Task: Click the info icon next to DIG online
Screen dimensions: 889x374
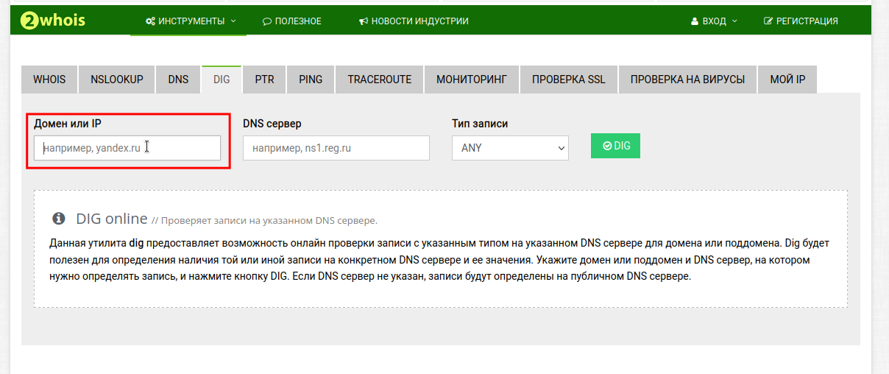Action: [59, 219]
